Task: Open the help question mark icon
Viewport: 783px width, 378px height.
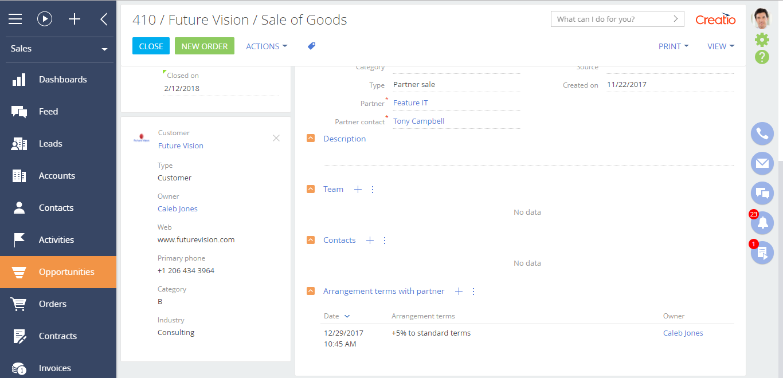Action: [762, 57]
